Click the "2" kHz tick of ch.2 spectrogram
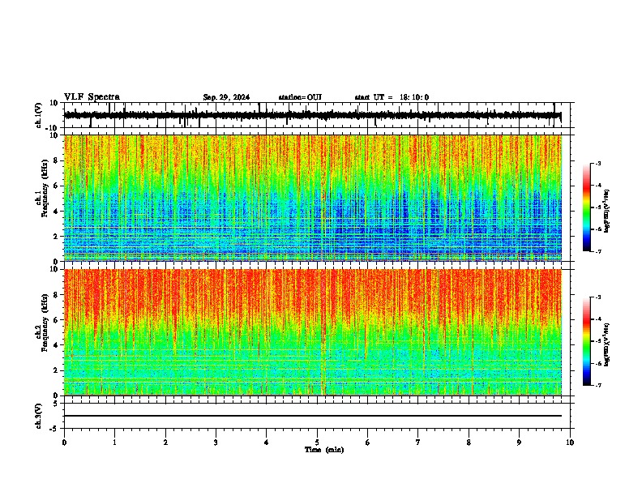Viewport: 642px width, 496px height. click(56, 370)
